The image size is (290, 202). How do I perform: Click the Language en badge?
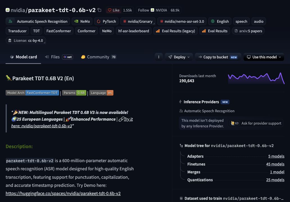click(101, 93)
